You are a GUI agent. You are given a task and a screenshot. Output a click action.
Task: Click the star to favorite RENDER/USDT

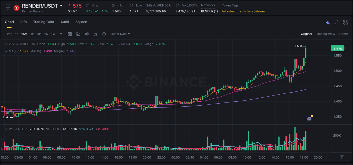tap(8, 8)
